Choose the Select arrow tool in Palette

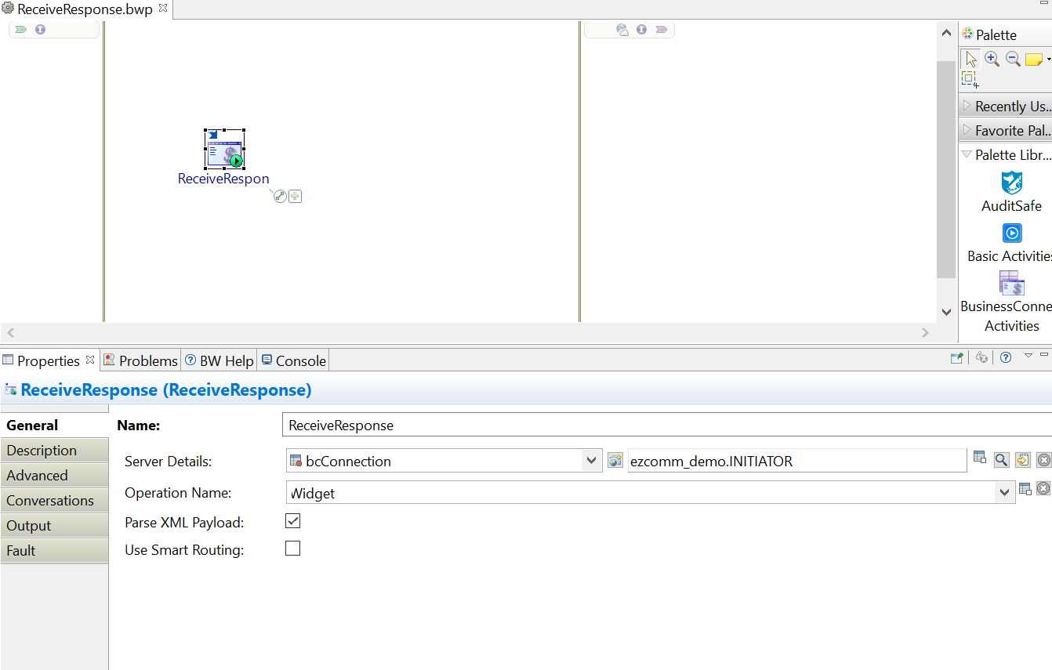click(971, 59)
